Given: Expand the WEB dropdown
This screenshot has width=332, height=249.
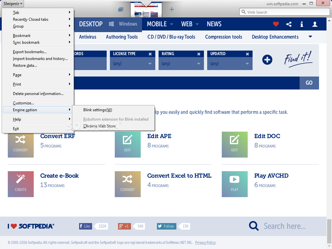Looking at the screenshot, I should click(197, 24).
